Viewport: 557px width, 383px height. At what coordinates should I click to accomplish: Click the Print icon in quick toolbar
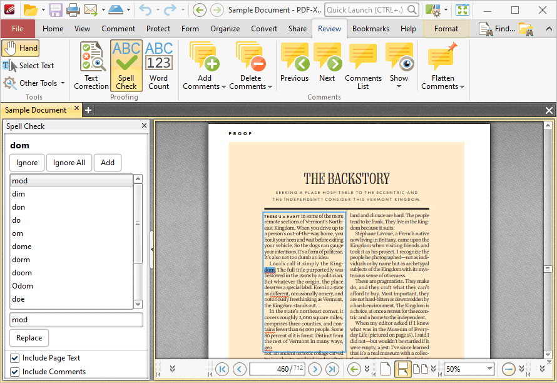(73, 10)
